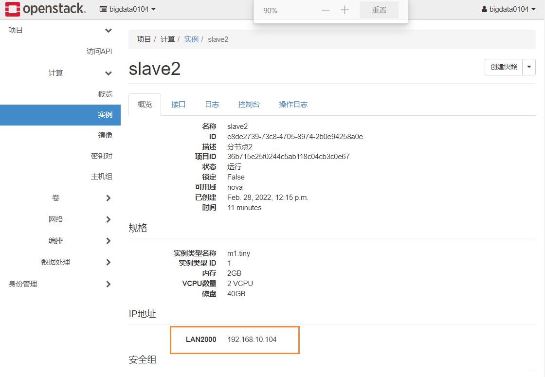Open the bigdata0104 project selector dropdown
Screen dimensions: 545x377
[x=127, y=9]
